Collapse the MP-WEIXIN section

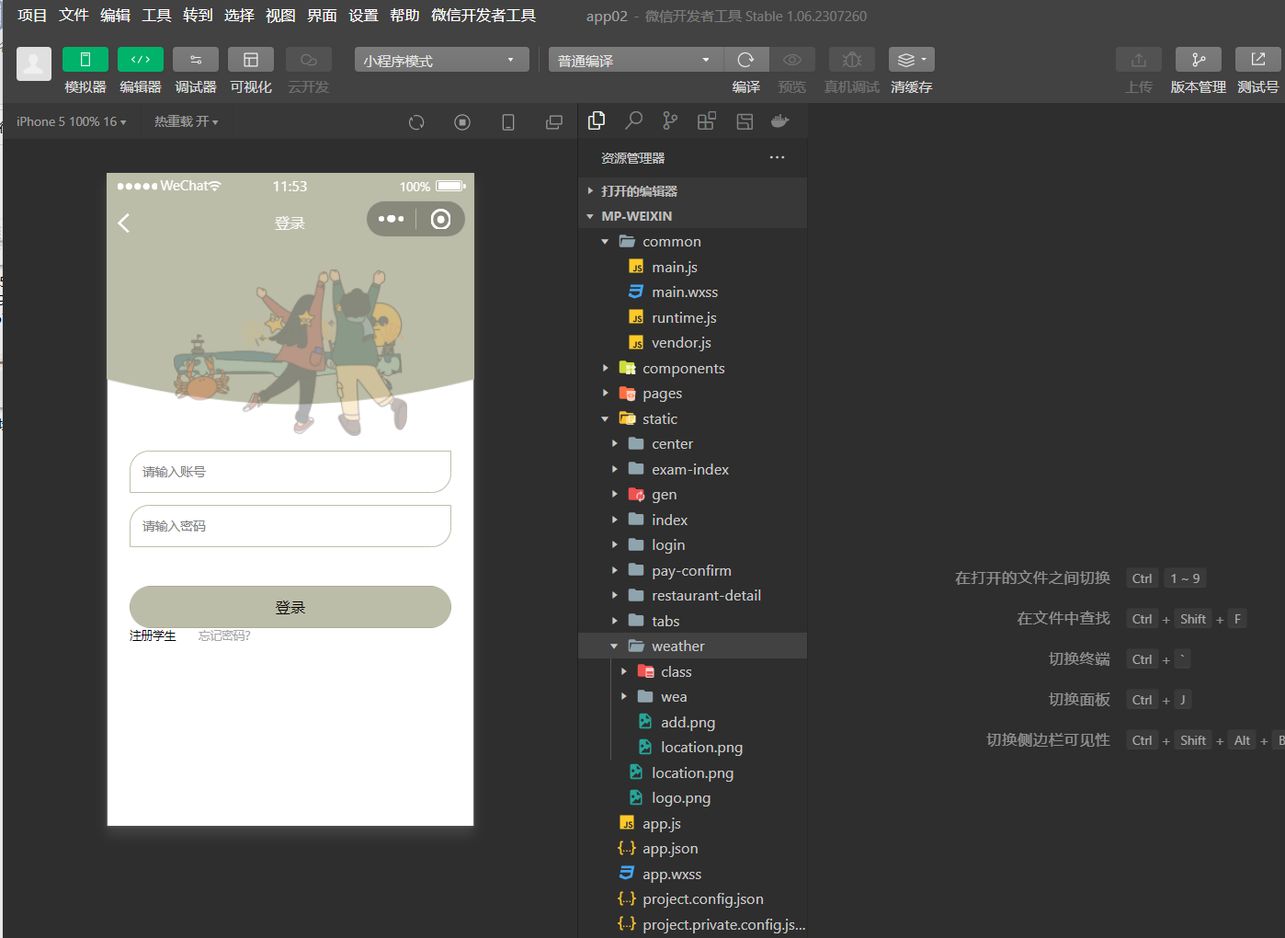tap(693, 216)
